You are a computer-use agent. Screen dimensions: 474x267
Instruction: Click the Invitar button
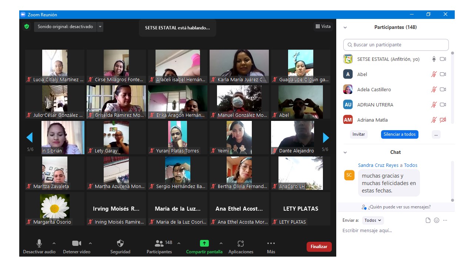[x=358, y=134]
